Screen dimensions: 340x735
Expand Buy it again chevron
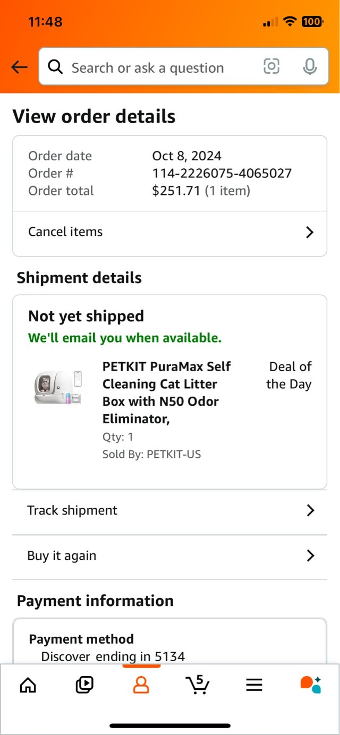[310, 556]
